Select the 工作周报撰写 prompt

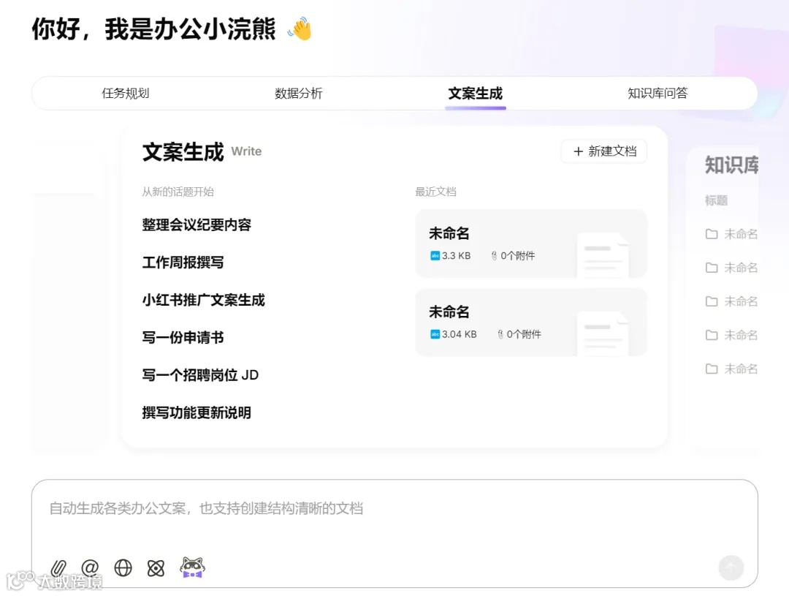point(183,263)
